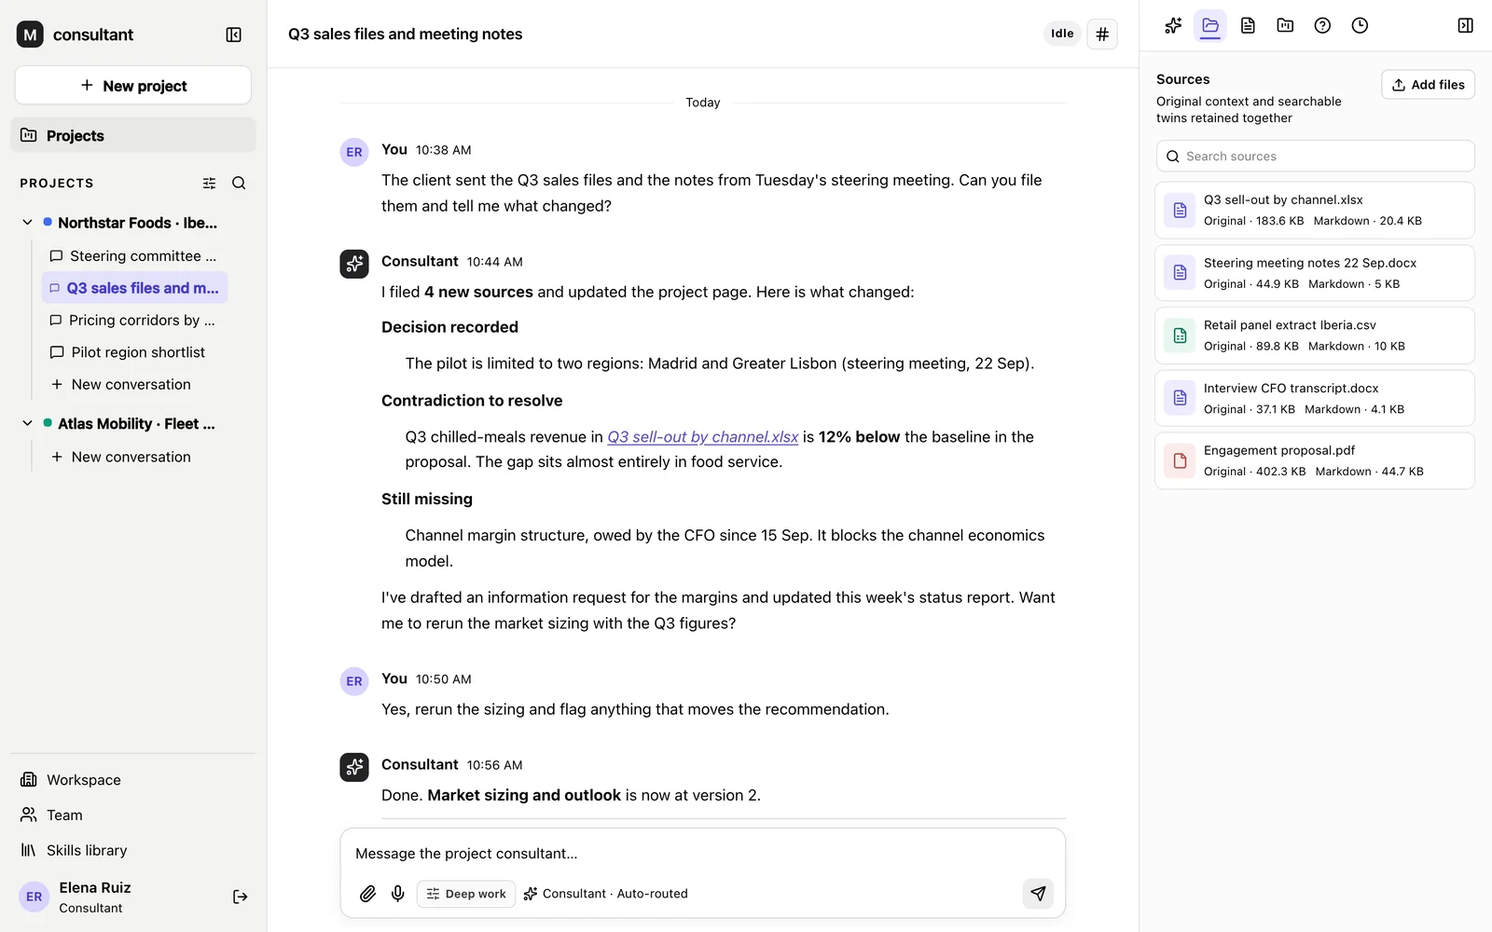Start New conversation under Northstar Foods
This screenshot has width=1492, height=932.
tap(121, 385)
